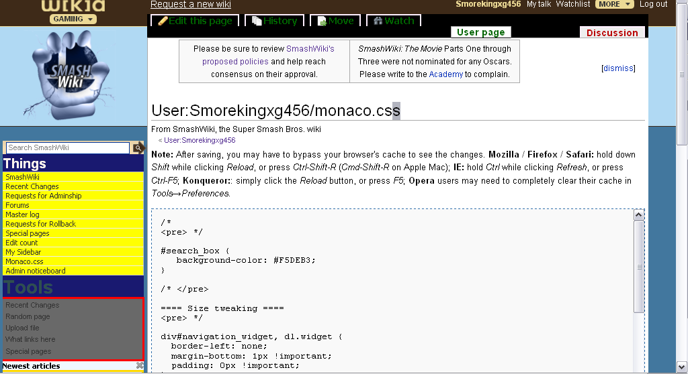Open Requests for Rollback
688x374 pixels.
41,224
